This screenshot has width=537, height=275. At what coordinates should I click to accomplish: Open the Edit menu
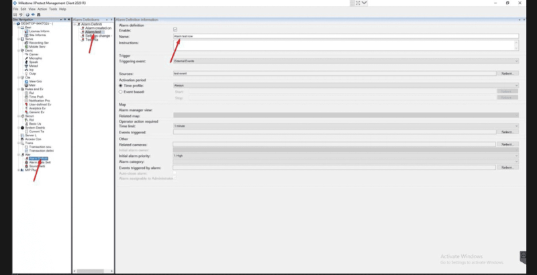point(23,9)
